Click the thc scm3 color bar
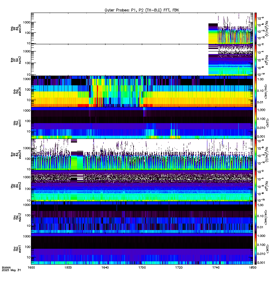The width and height of the screenshot is (270, 288). pos(256,186)
